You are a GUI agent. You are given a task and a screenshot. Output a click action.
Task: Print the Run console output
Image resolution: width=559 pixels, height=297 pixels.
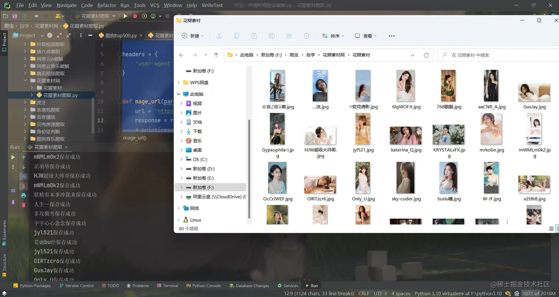[24, 195]
